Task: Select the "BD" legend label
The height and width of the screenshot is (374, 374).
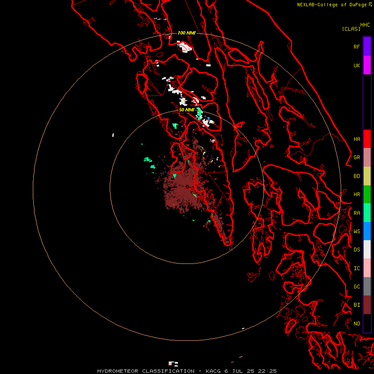Action: tap(357, 176)
